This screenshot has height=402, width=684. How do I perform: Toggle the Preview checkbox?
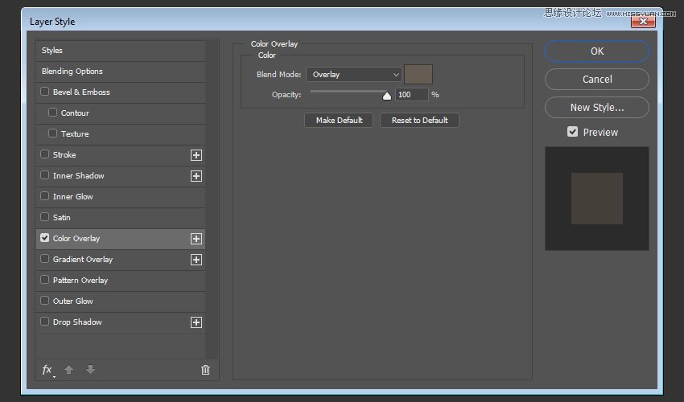573,132
